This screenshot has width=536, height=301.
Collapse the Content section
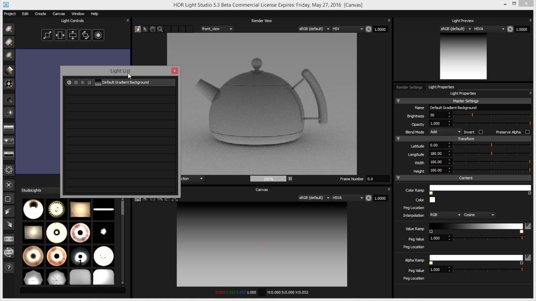[x=398, y=178]
